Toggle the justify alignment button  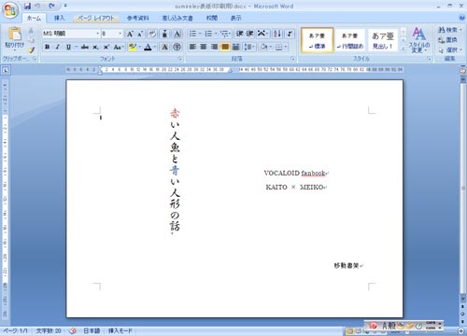point(225,47)
